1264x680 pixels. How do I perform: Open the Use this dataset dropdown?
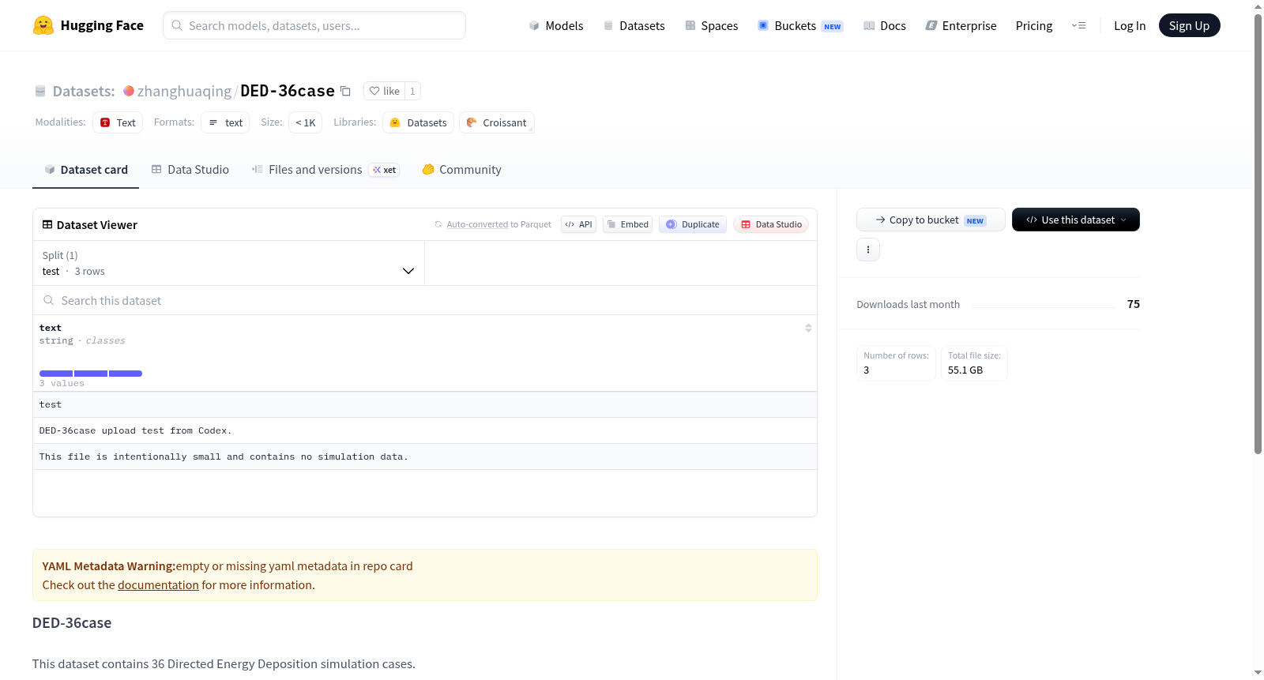tap(1076, 220)
